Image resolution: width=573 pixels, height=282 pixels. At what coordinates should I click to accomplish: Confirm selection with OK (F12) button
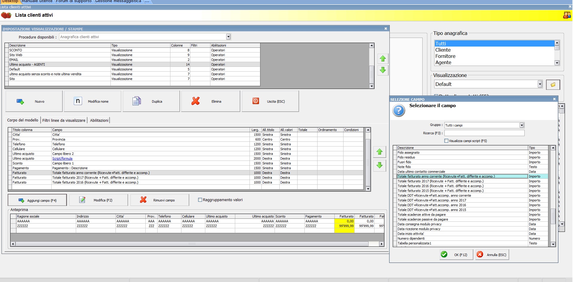(456, 255)
